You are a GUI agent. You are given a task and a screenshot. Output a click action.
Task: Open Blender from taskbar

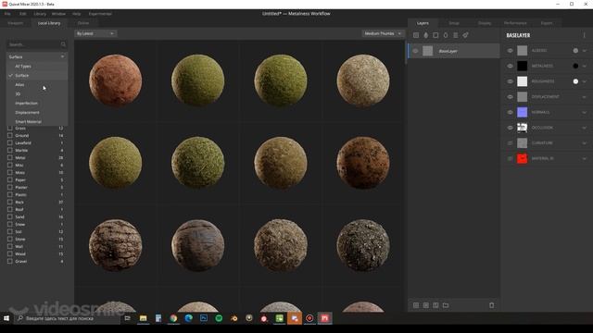pos(233,318)
